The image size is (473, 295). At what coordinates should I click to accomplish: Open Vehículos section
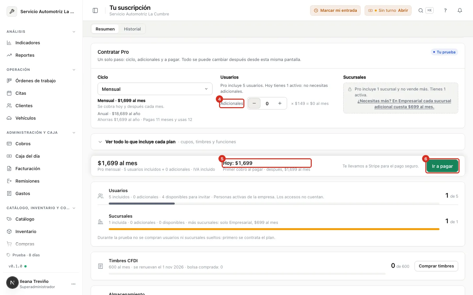click(x=41, y=118)
